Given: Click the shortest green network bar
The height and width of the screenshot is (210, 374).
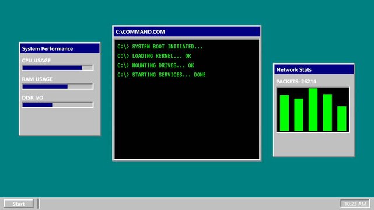Looking at the screenshot, I should (x=341, y=118).
